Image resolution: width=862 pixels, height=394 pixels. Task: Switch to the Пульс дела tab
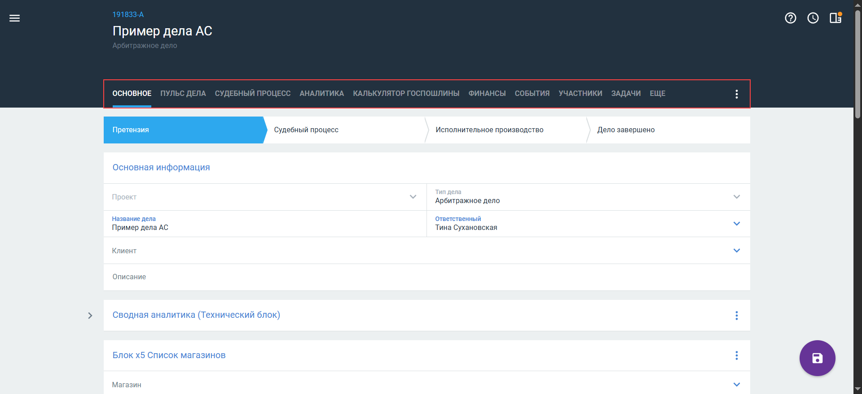183,94
